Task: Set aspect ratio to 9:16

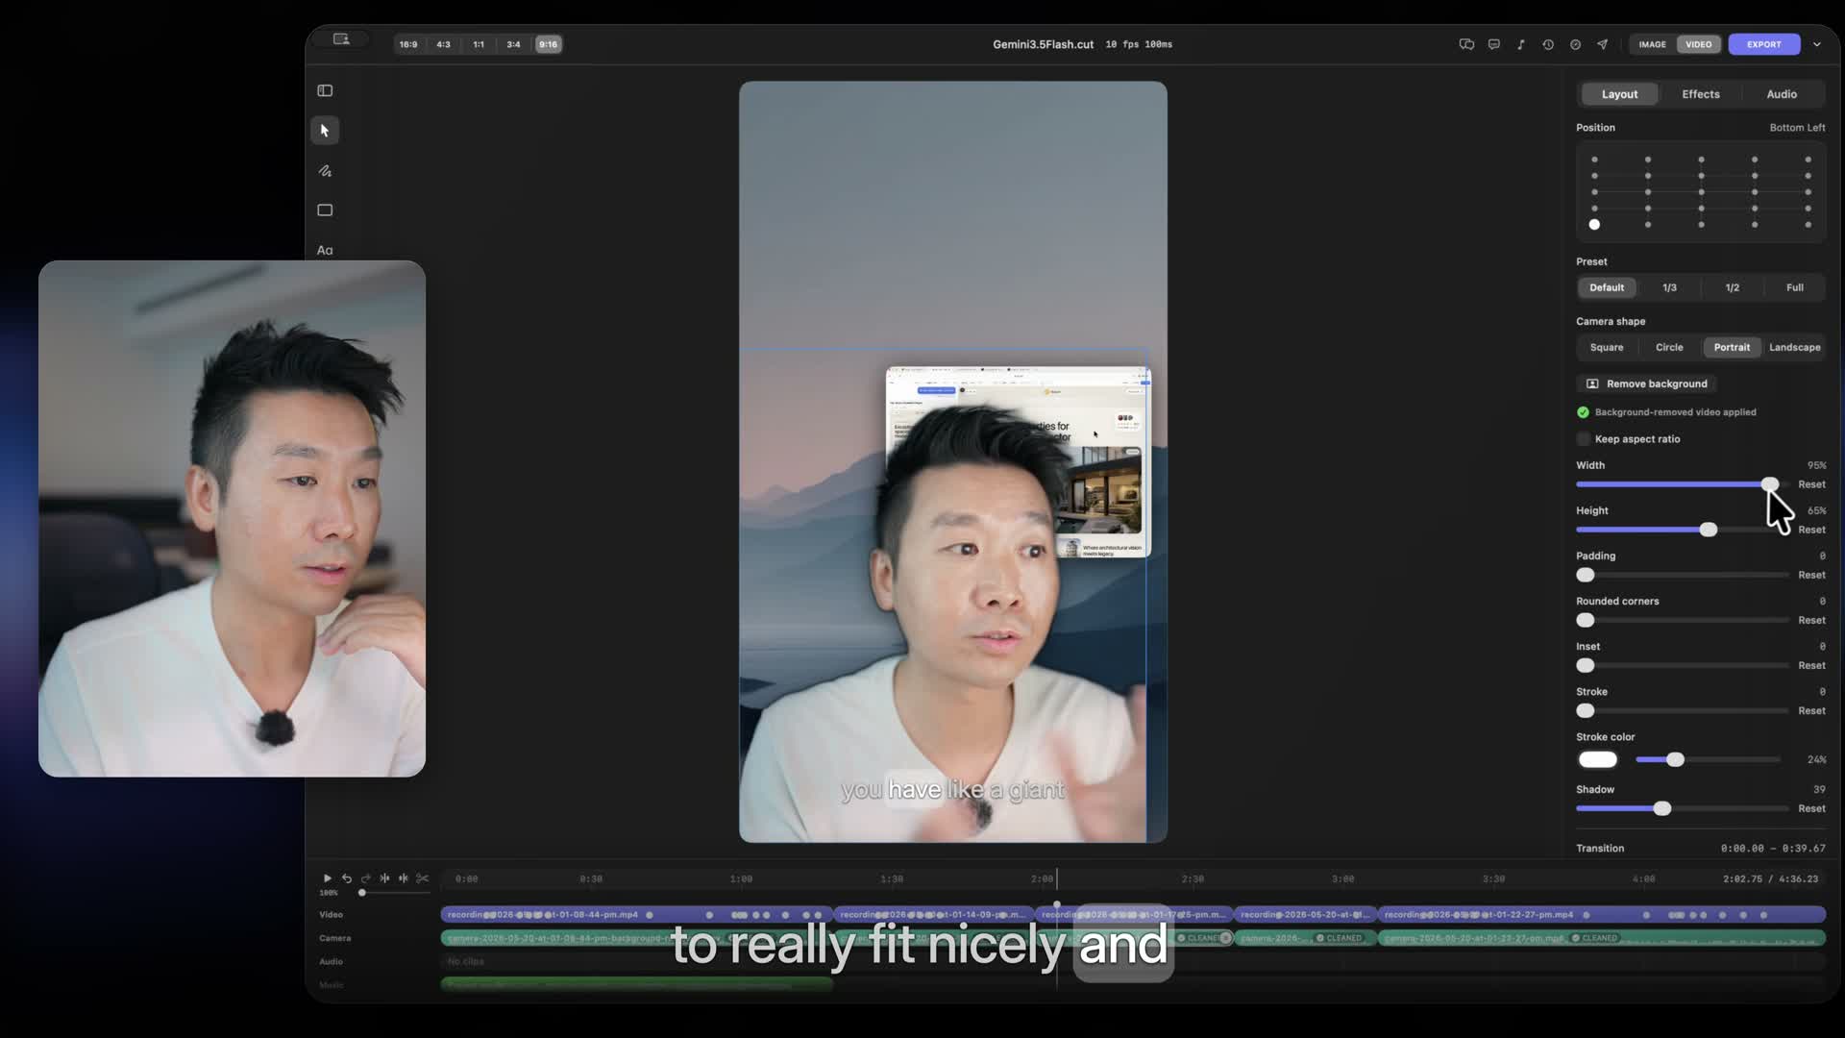Action: (548, 44)
